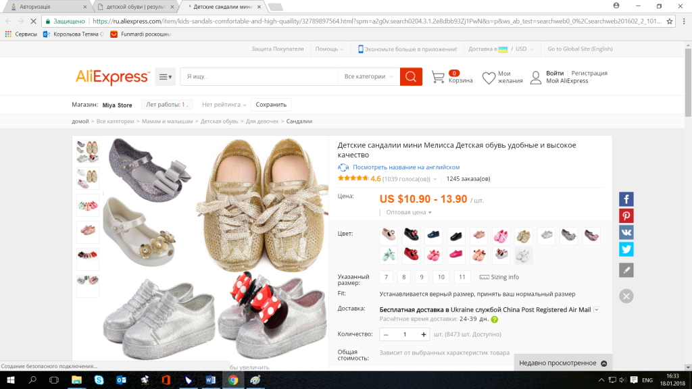Open the shipping method dropdown arrow
The height and width of the screenshot is (389, 692).
point(596,309)
